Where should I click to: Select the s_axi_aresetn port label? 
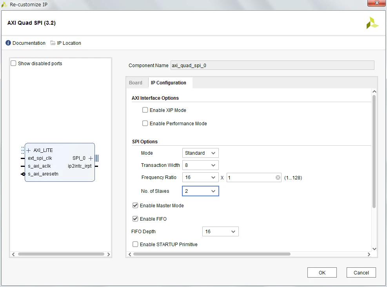point(43,174)
